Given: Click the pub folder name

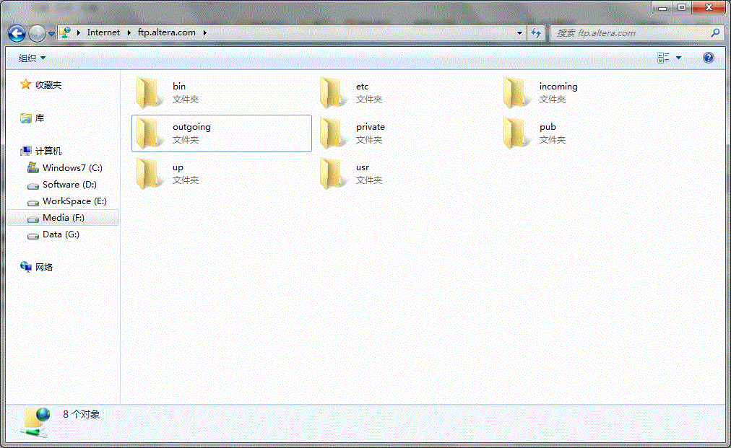Looking at the screenshot, I should [x=548, y=127].
